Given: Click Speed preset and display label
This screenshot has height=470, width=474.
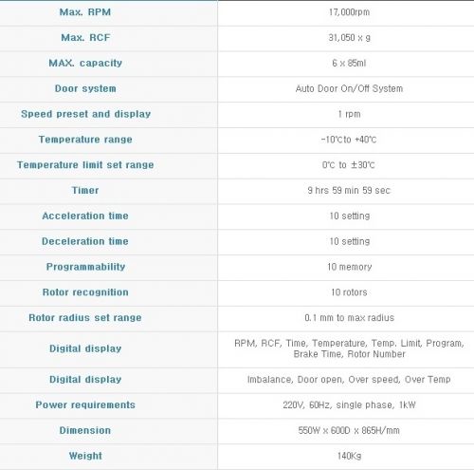Looking at the screenshot, I should [x=85, y=114].
